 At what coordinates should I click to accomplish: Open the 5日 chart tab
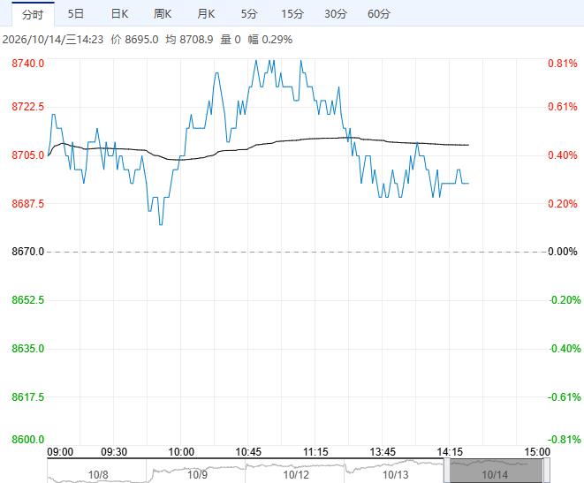[76, 14]
